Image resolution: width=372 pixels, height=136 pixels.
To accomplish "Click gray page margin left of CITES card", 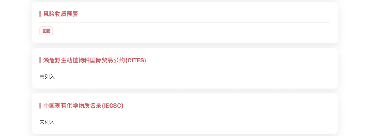I will 15,68.
